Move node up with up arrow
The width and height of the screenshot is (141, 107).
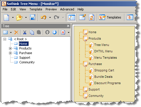click(x=47, y=32)
